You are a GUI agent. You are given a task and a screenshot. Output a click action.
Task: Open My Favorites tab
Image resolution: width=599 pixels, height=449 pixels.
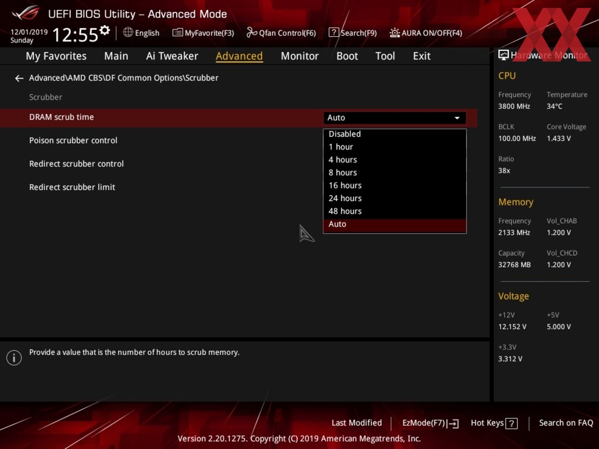point(56,56)
